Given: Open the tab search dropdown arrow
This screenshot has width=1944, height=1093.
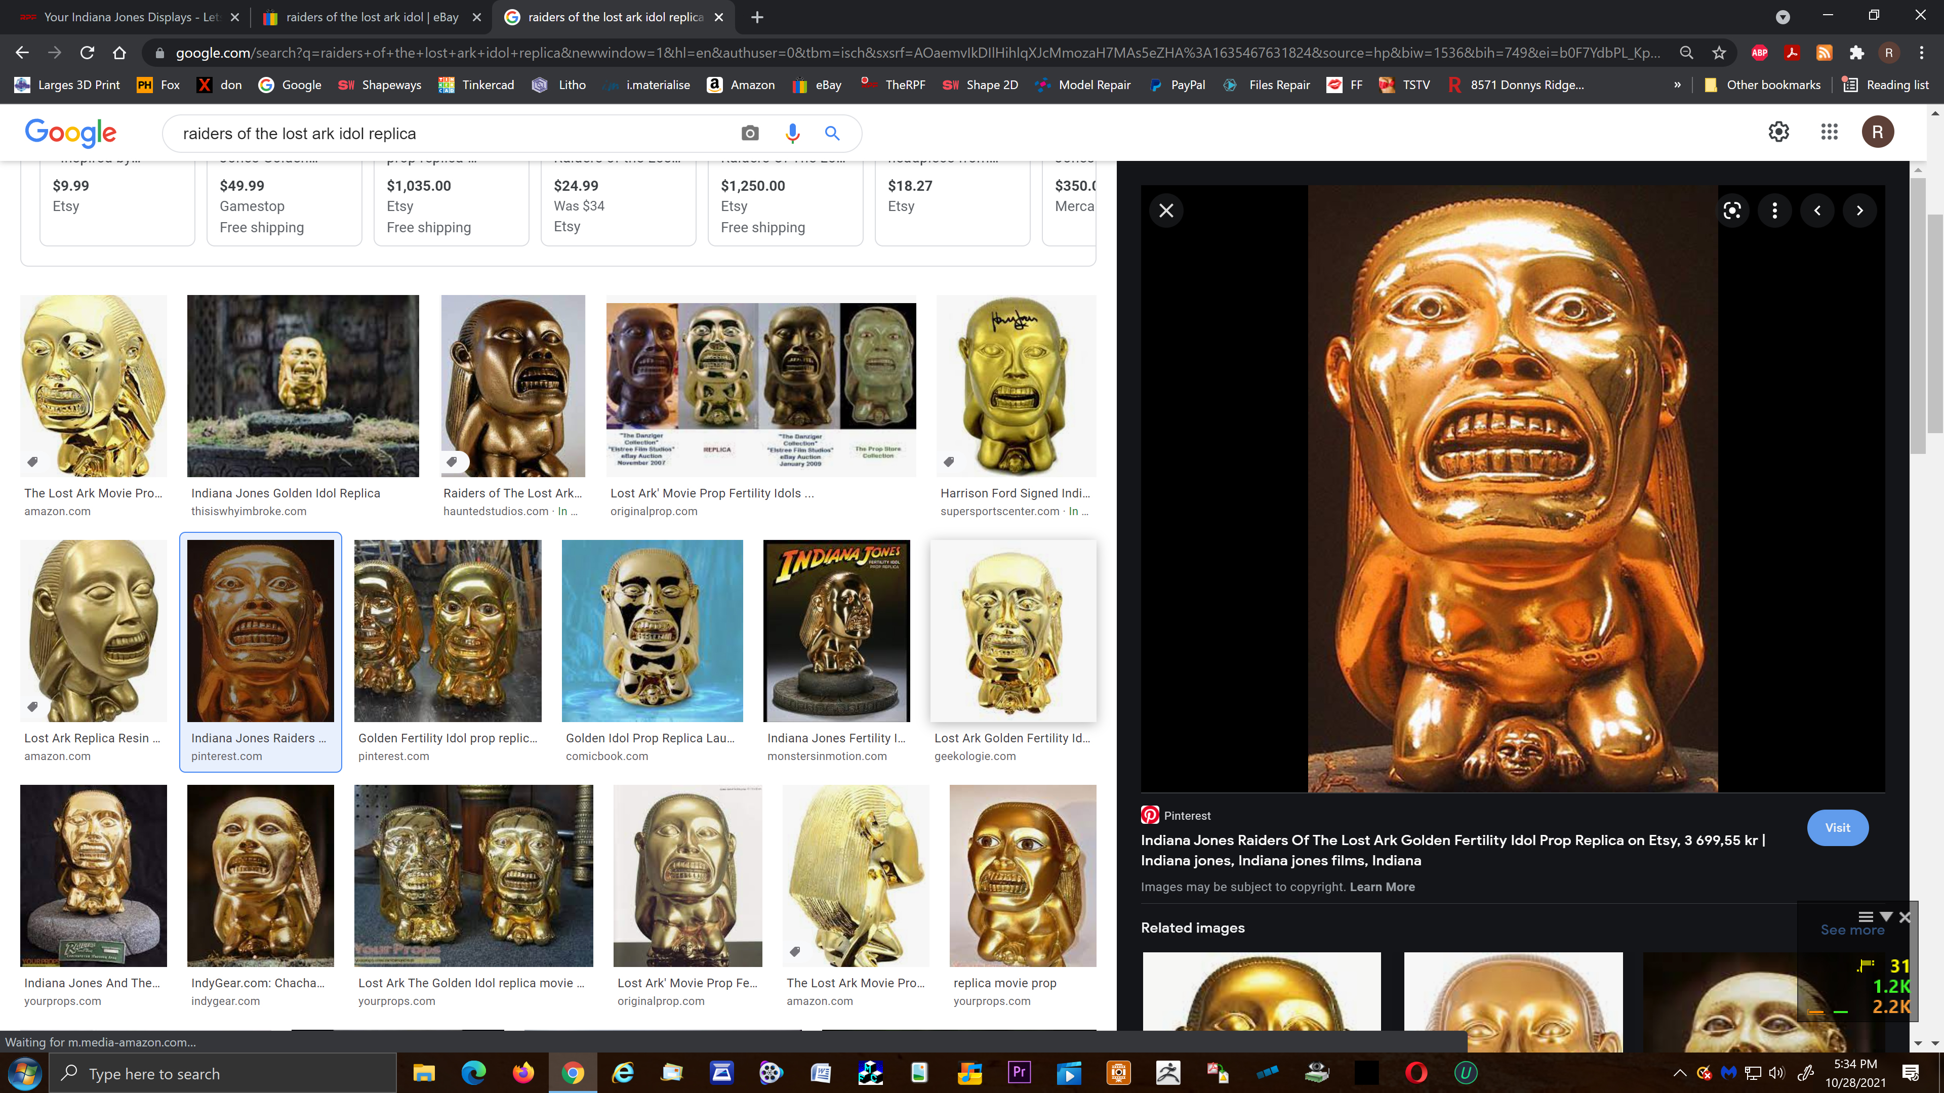Looking at the screenshot, I should tap(1783, 17).
